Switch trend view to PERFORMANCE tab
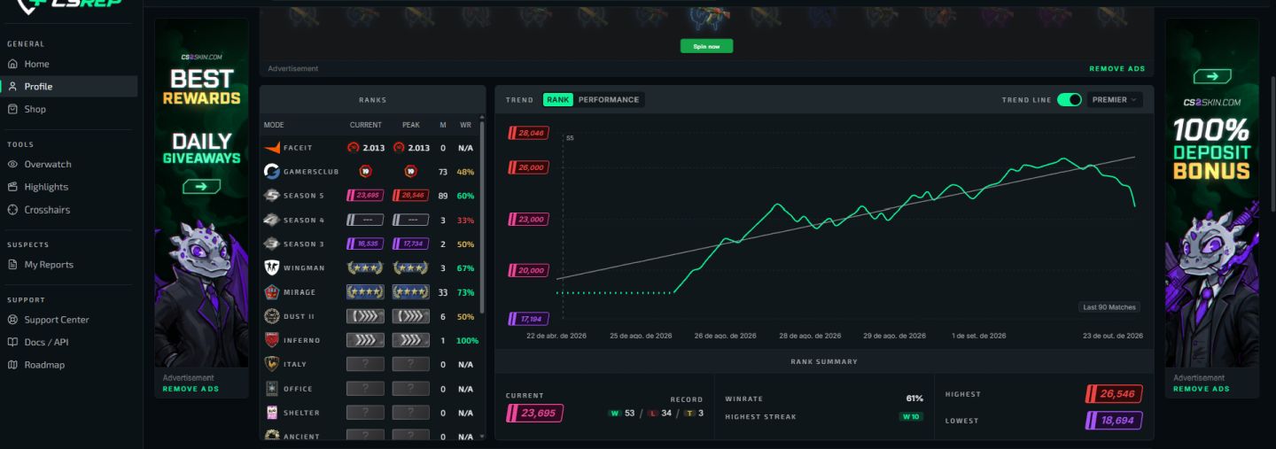 tap(609, 100)
